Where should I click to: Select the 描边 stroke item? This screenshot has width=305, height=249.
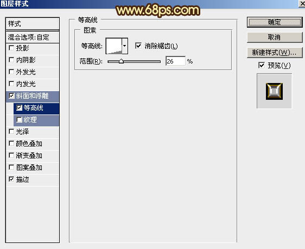click(x=33, y=180)
